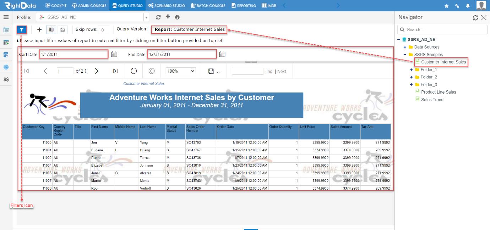
Task: Refresh the Navigator panel
Action: (x=475, y=18)
